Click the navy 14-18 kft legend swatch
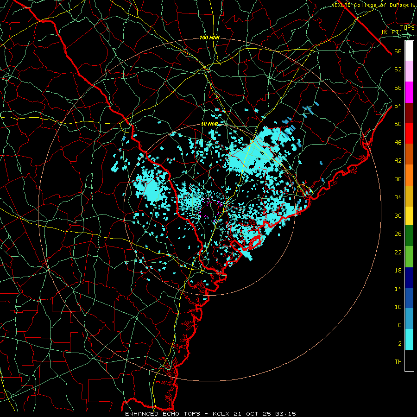 pos(409,278)
